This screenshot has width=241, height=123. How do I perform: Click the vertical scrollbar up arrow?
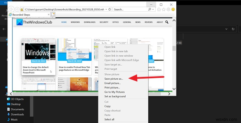pos(174,20)
